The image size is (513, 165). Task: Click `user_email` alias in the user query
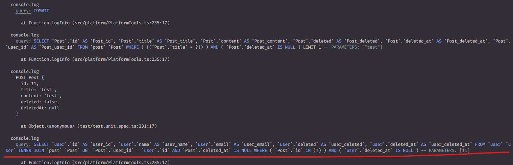[258, 144]
